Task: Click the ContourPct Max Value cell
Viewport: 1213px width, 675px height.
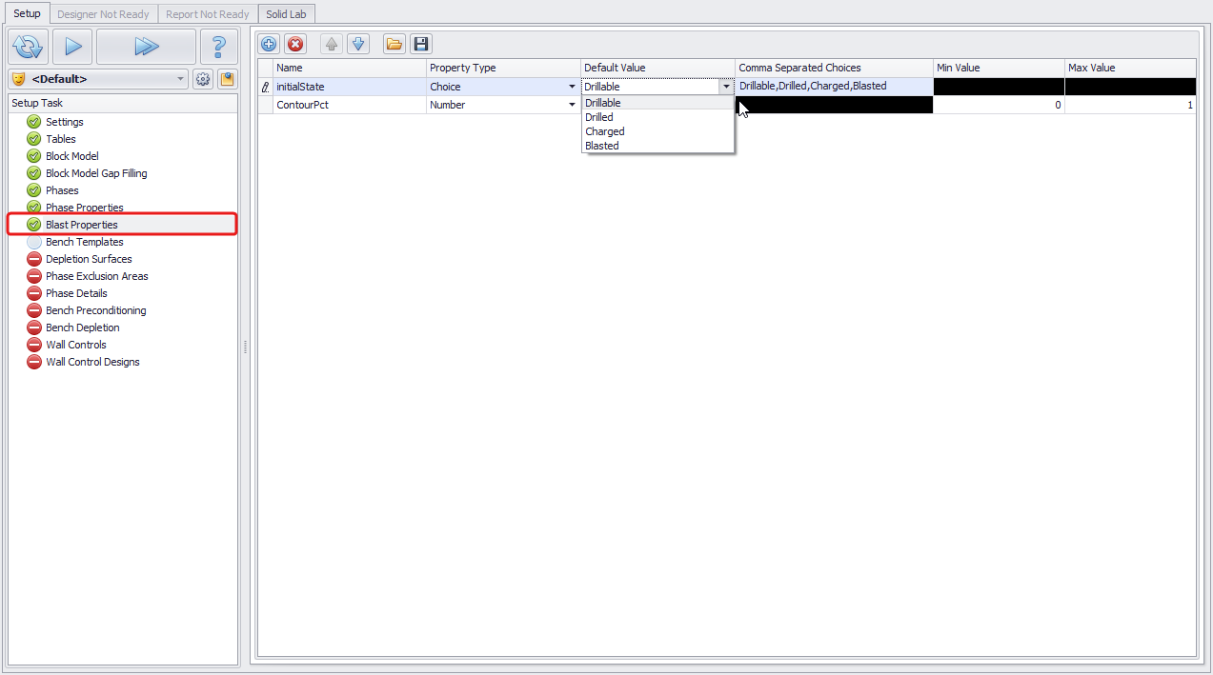Action: tap(1130, 105)
